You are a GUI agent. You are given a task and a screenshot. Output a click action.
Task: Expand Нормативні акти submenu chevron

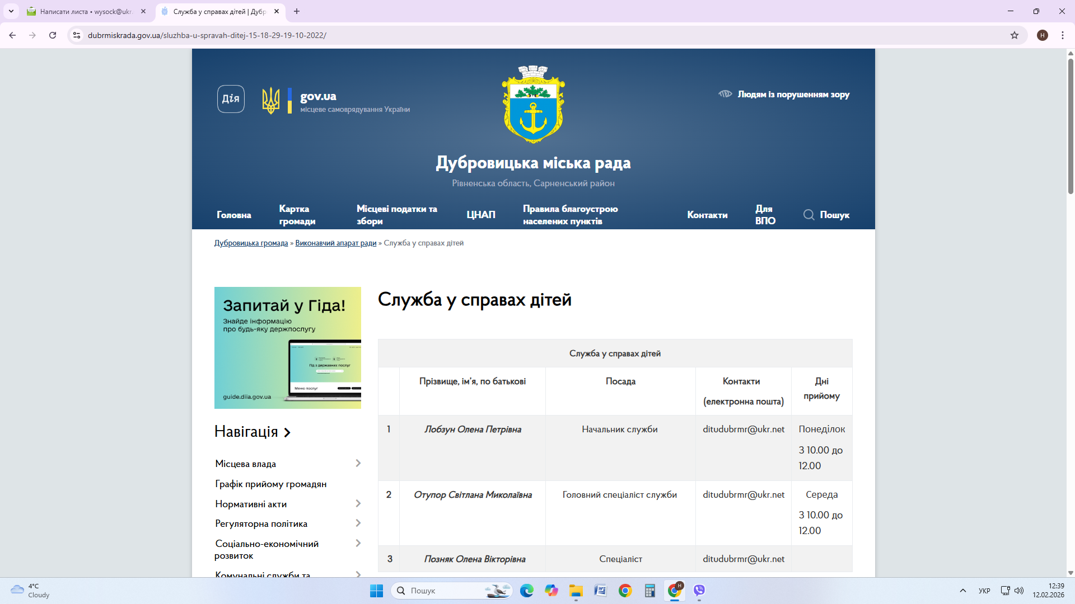[x=358, y=503]
